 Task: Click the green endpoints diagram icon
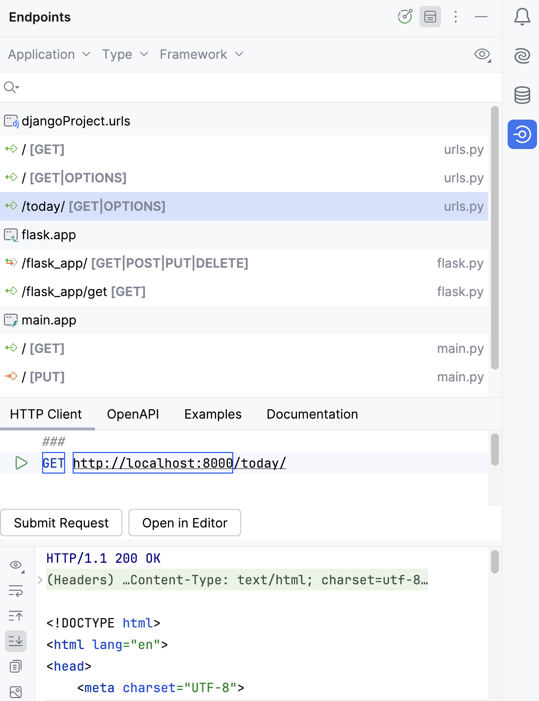(405, 17)
